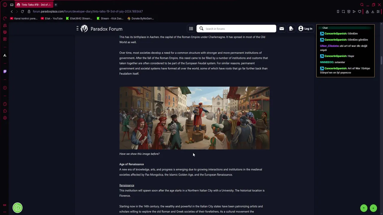Click the pin icon in address bar
The width and height of the screenshot is (383, 215).
pyautogui.click(x=338, y=12)
